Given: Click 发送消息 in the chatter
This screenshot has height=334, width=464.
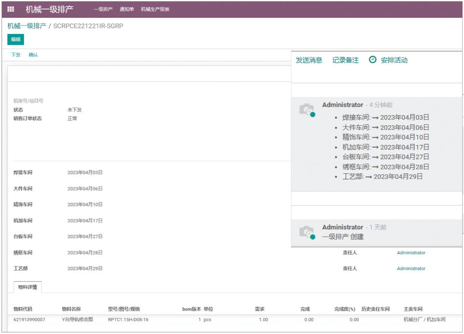Looking at the screenshot, I should (309, 60).
